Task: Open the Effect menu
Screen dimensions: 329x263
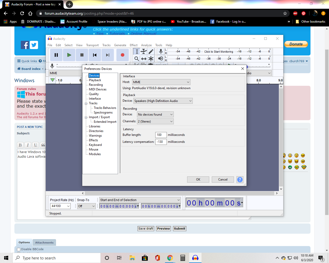Action: [133, 45]
